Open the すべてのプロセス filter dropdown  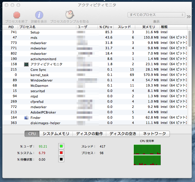click(x=156, y=15)
